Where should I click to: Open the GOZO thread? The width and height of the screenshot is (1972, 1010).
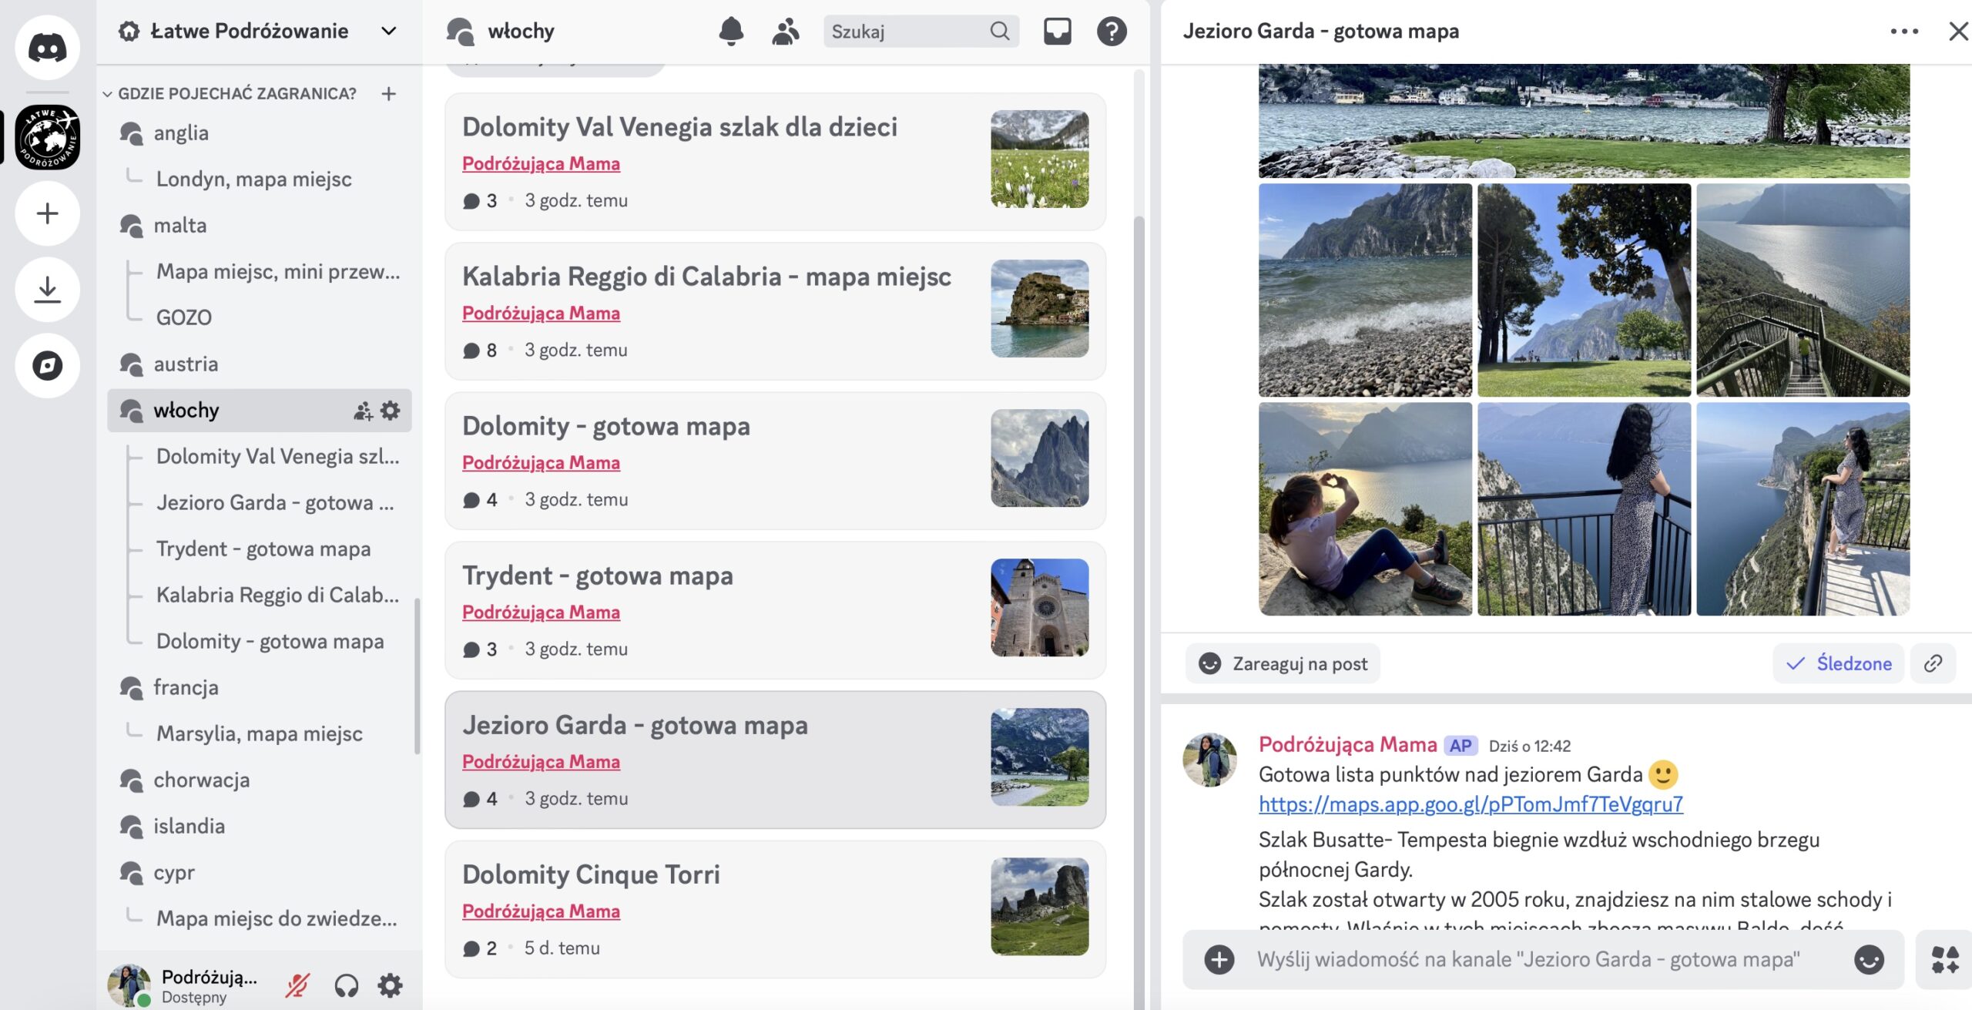(184, 318)
